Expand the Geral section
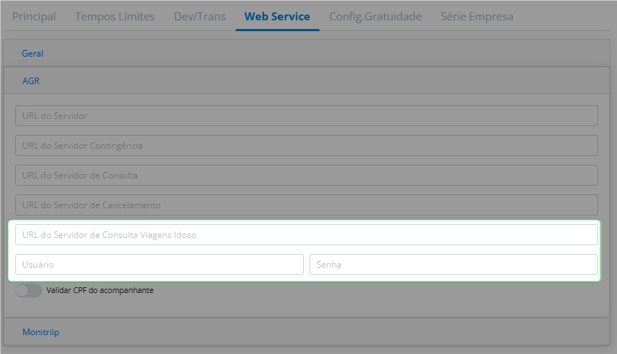The height and width of the screenshot is (354, 617). tap(307, 53)
